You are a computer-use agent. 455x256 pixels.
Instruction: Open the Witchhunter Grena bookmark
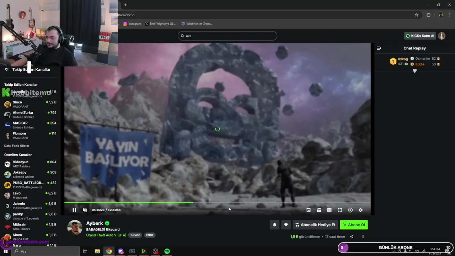(x=197, y=24)
